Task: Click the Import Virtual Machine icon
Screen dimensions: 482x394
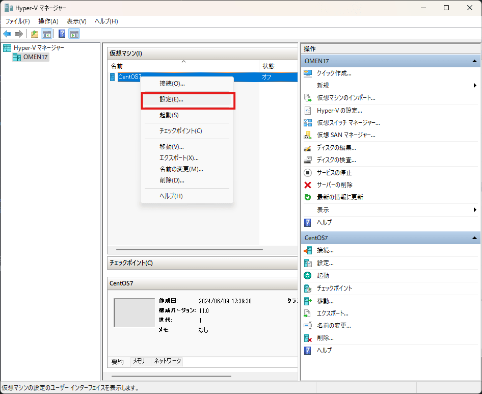Action: coord(308,98)
